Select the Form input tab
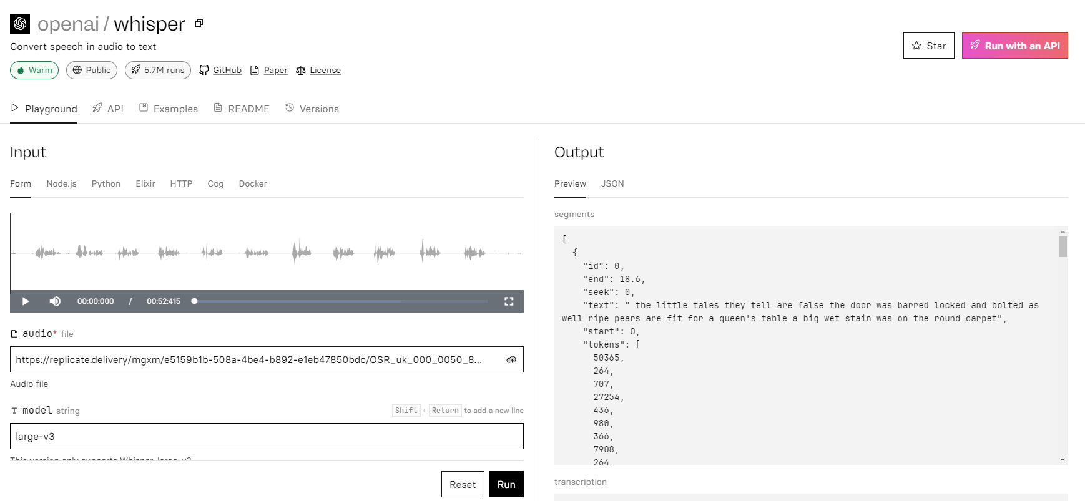The image size is (1085, 501). pos(21,183)
